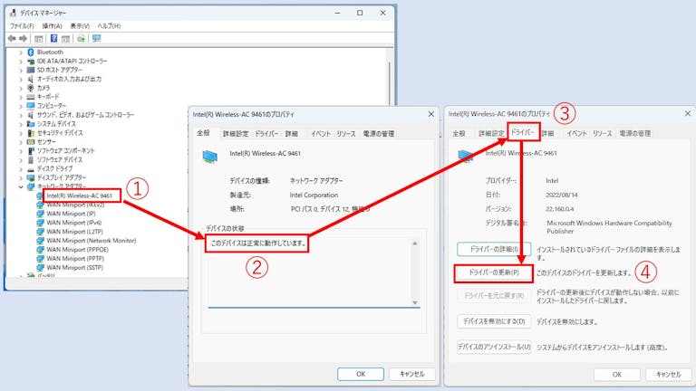Select the Bluetooth category icon

coord(31,52)
